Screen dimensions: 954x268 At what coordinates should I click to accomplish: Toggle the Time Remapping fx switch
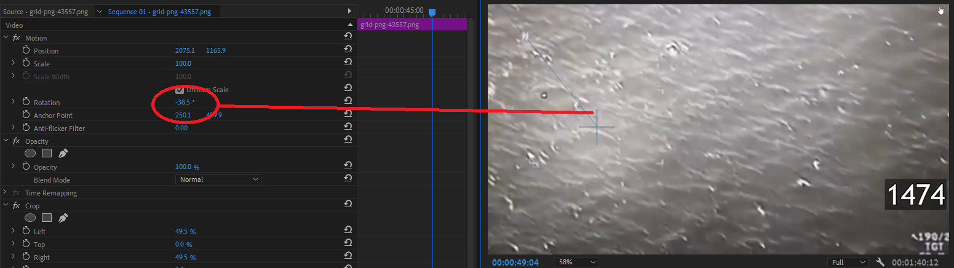pyautogui.click(x=16, y=193)
